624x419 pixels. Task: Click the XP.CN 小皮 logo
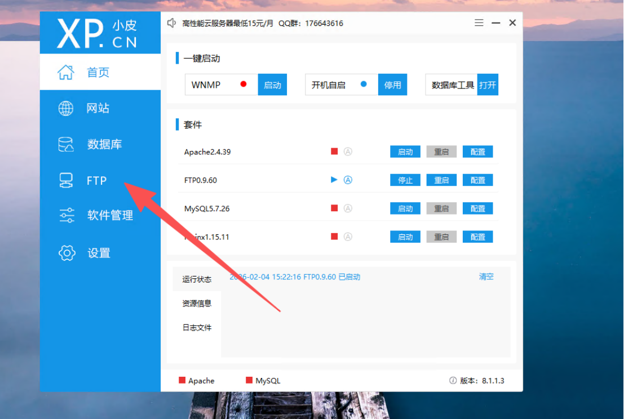pyautogui.click(x=98, y=33)
